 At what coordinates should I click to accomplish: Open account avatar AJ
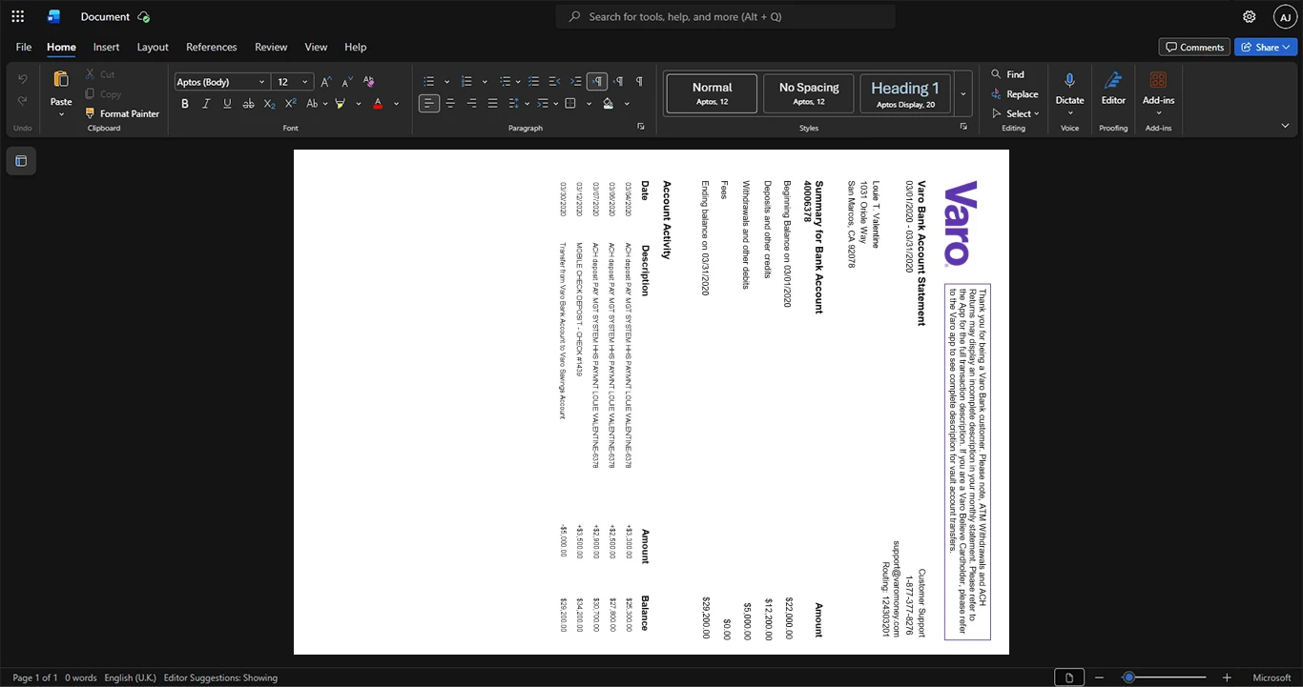pos(1285,16)
